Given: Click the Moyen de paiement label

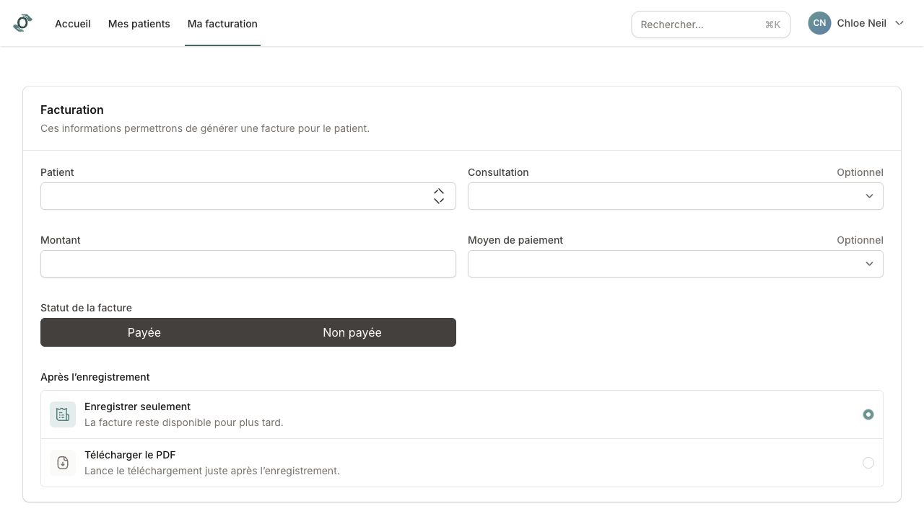Looking at the screenshot, I should coord(515,240).
